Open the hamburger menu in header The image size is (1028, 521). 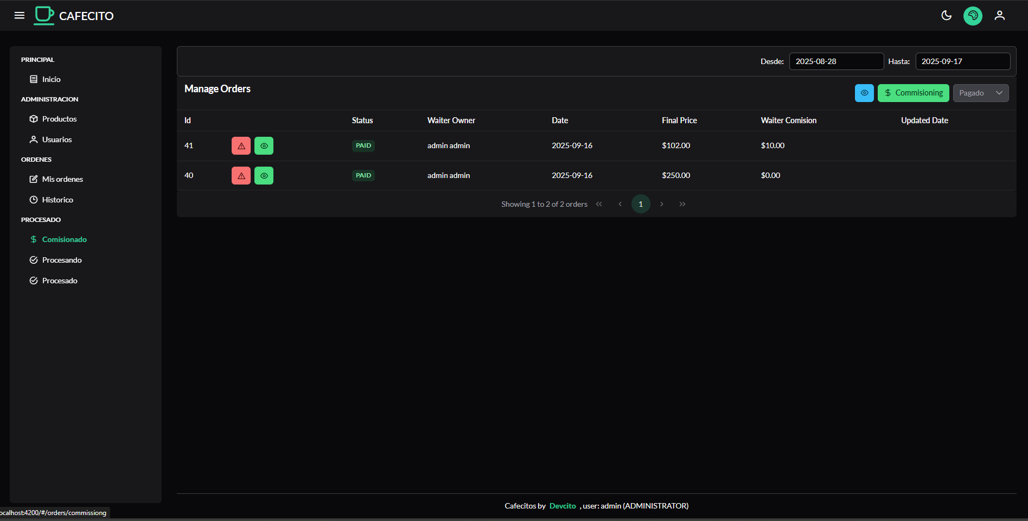coord(20,15)
